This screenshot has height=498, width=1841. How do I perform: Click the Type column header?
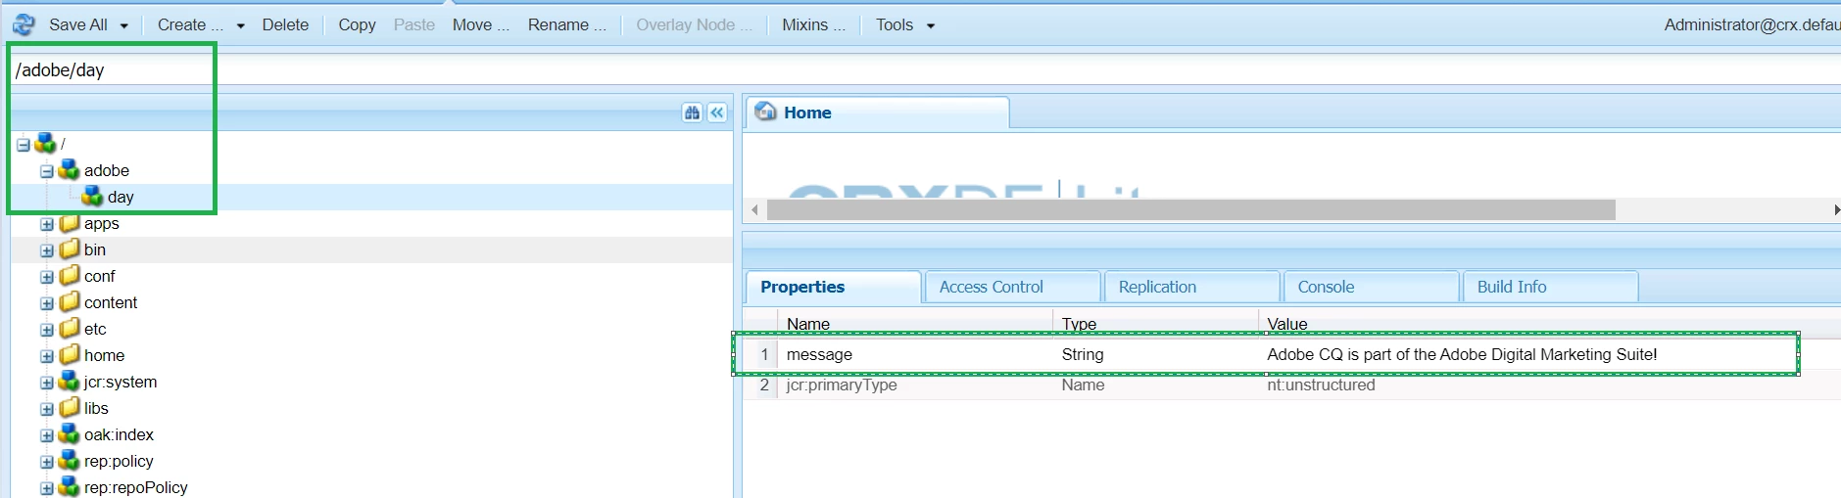[1156, 323]
